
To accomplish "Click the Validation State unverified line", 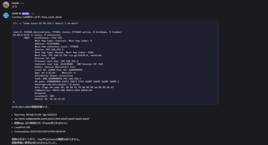I will pos(54,76).
